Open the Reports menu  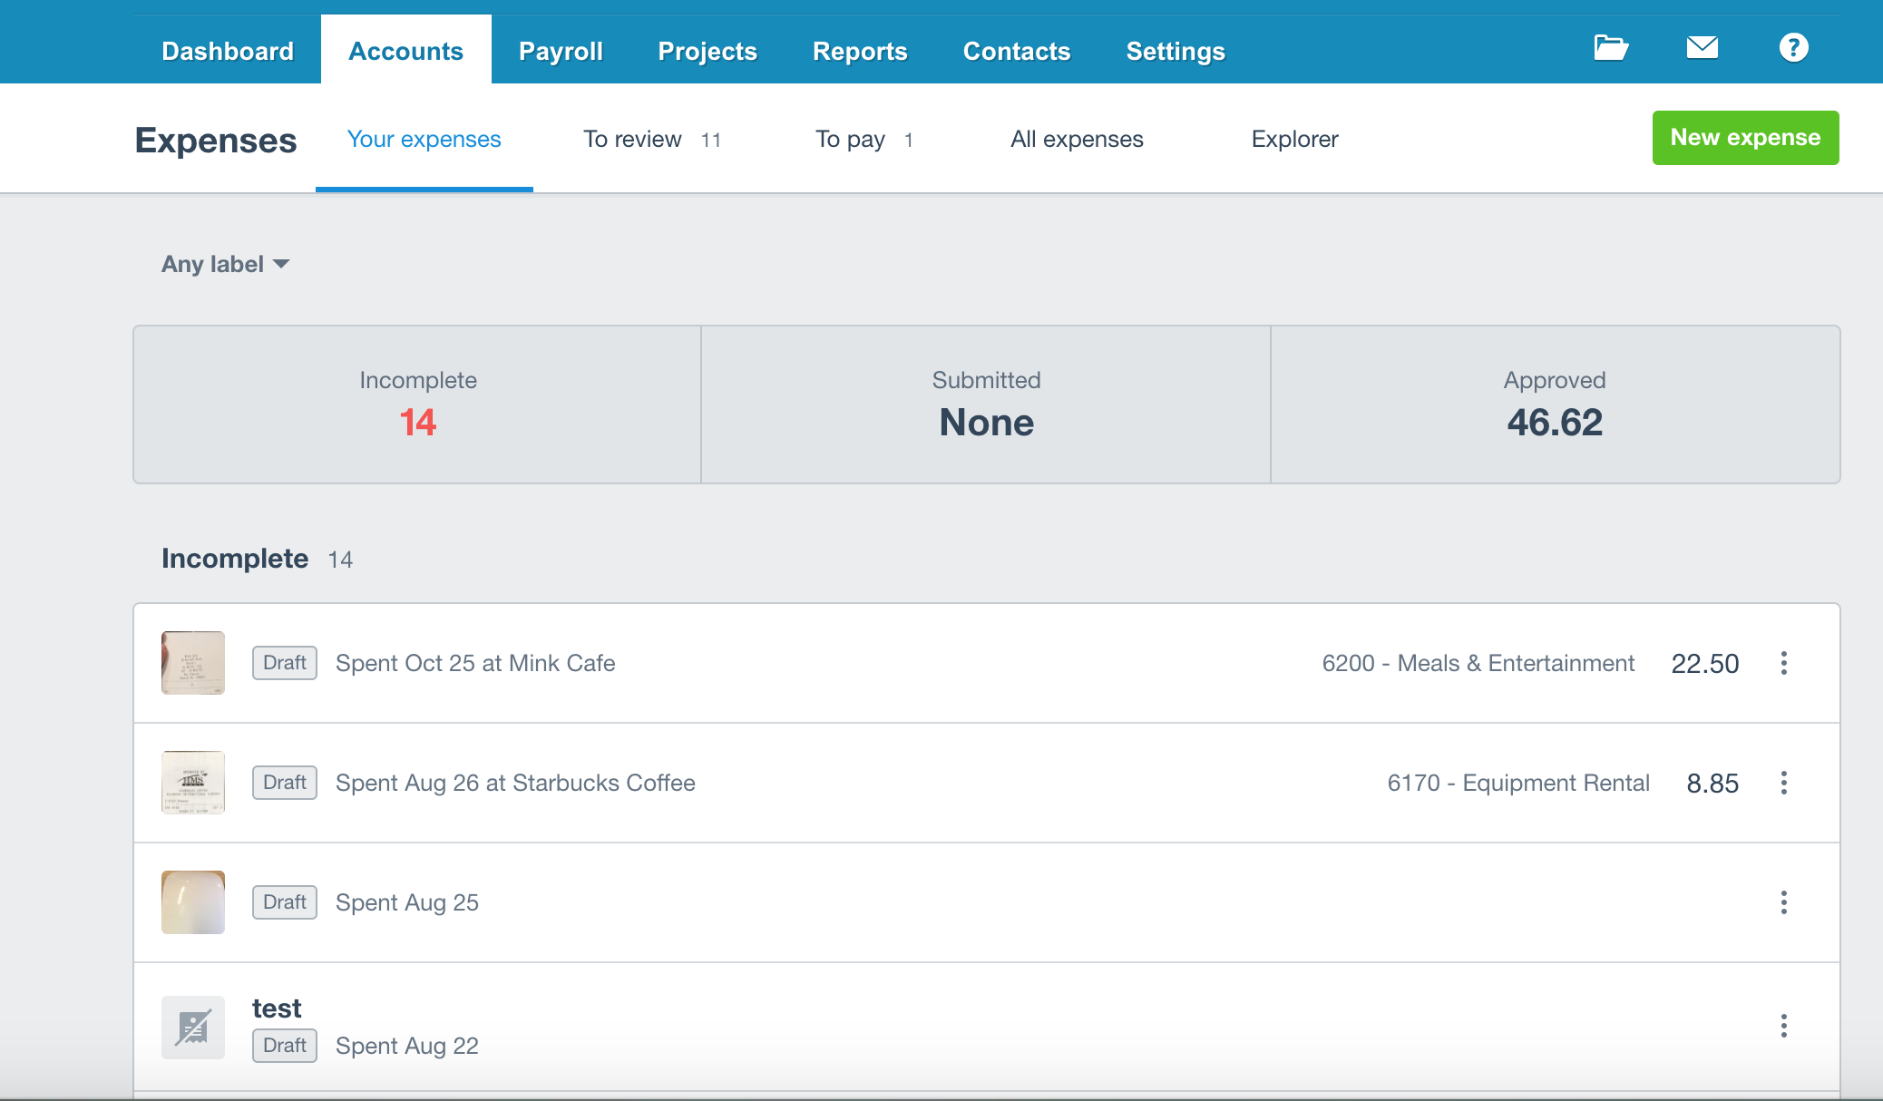(x=860, y=52)
